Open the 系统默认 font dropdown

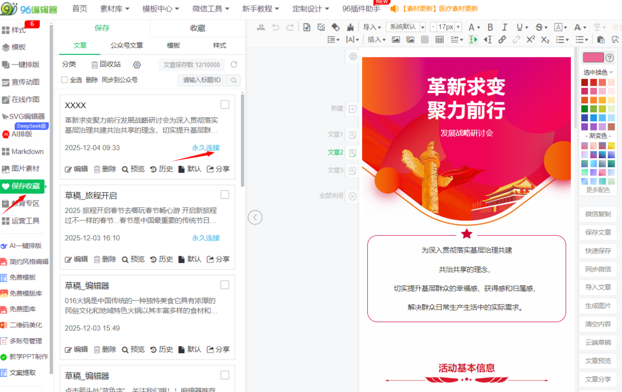[x=406, y=27]
